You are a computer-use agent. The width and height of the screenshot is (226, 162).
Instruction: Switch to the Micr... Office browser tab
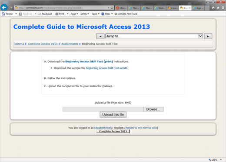pyautogui.click(x=121, y=8)
